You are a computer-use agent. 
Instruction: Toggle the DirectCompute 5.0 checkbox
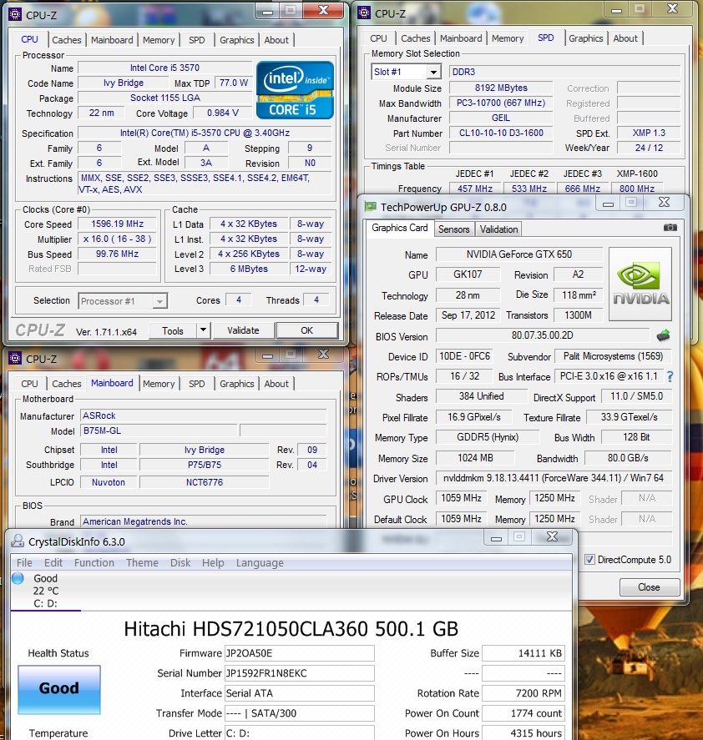click(590, 560)
